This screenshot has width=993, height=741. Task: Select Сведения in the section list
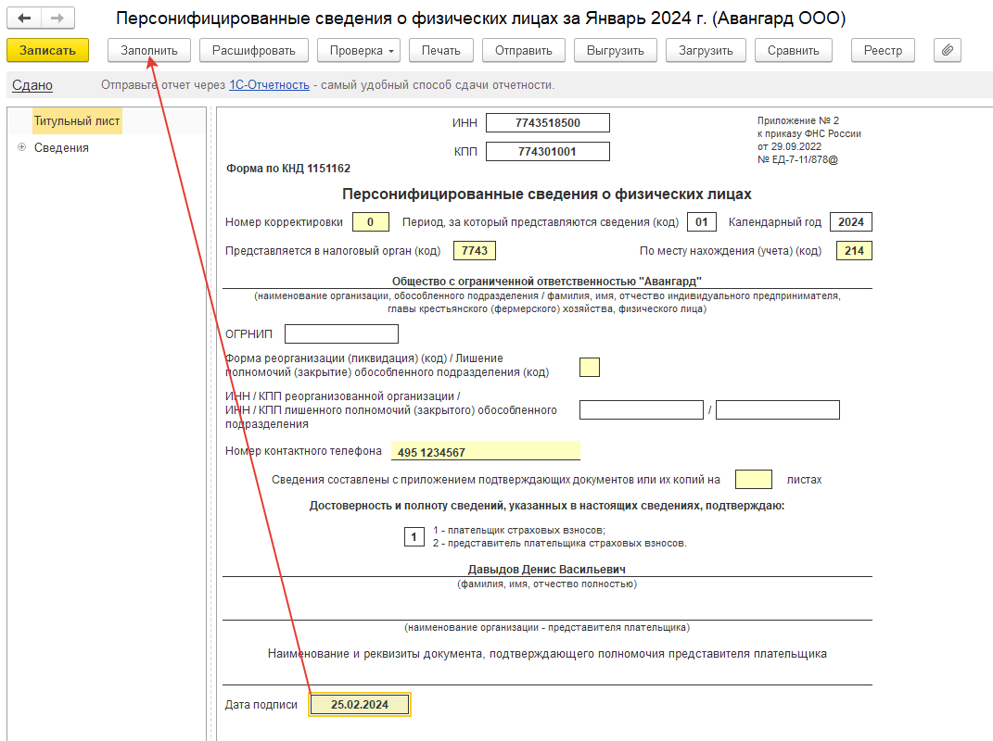coord(61,147)
